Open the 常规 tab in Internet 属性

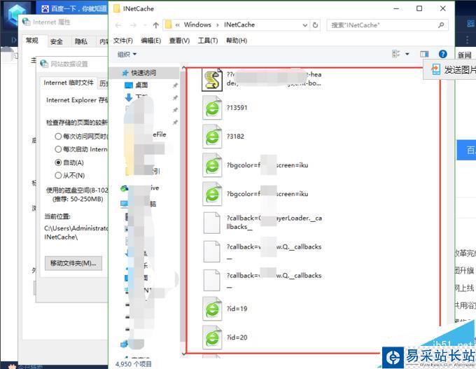(x=32, y=41)
